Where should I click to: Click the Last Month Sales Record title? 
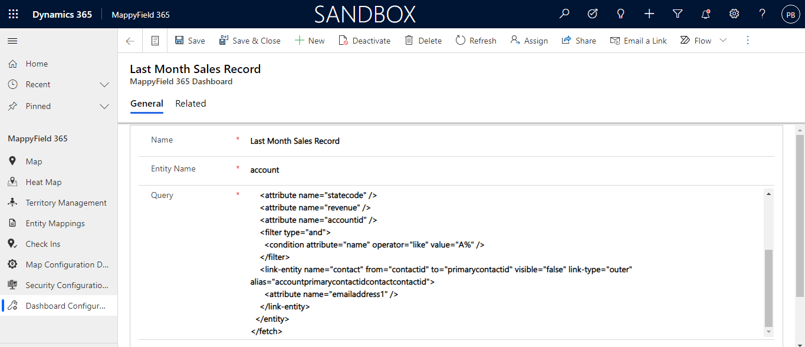click(x=195, y=69)
